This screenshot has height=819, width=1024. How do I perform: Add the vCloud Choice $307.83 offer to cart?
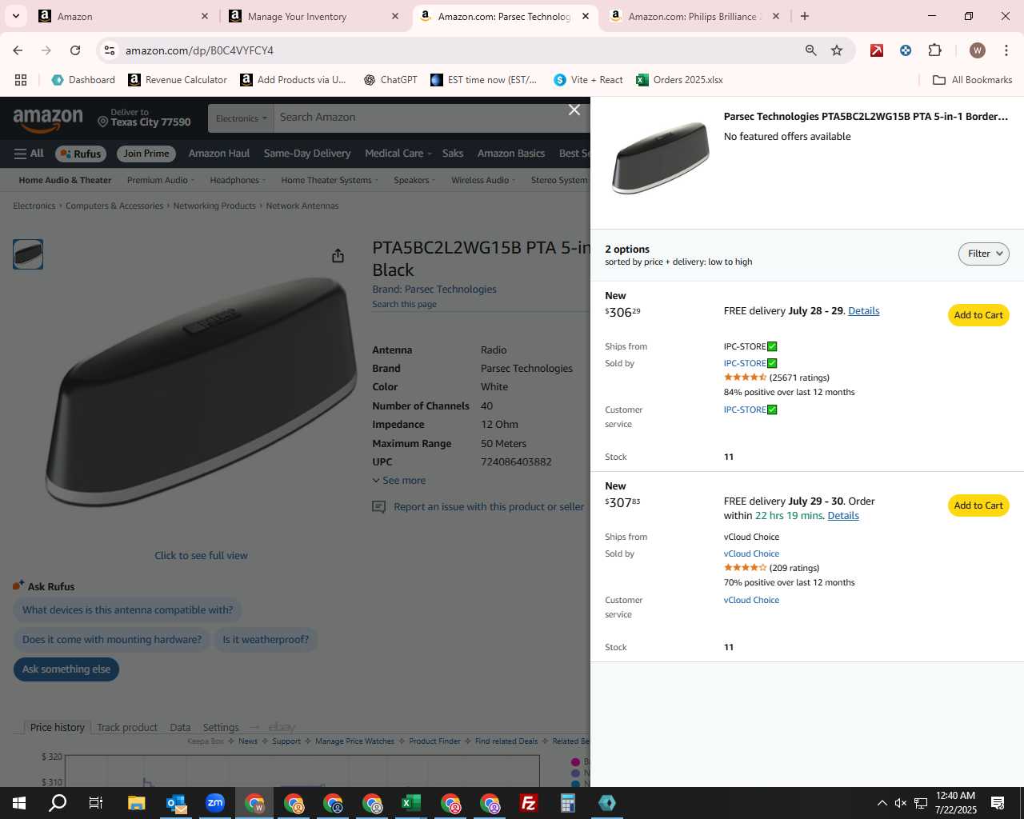(978, 505)
